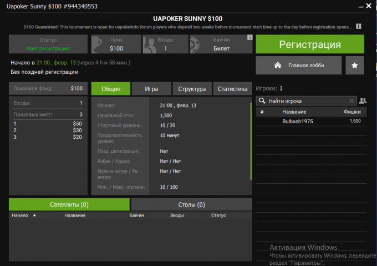
Task: Click Стартовый уровень value 10 / 20
Action: [x=167, y=126]
